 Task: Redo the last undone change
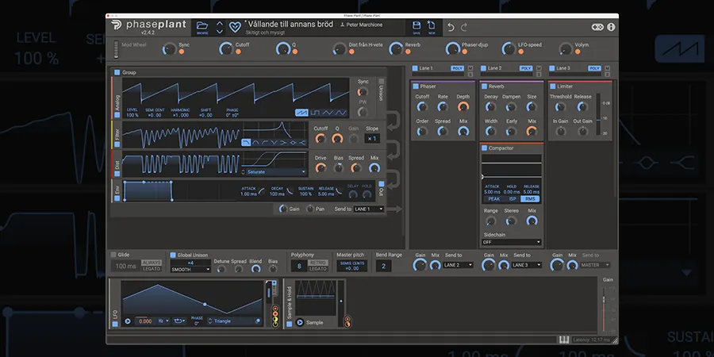[x=464, y=27]
